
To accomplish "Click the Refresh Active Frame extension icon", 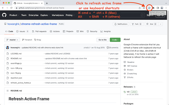I will click(149, 8).
